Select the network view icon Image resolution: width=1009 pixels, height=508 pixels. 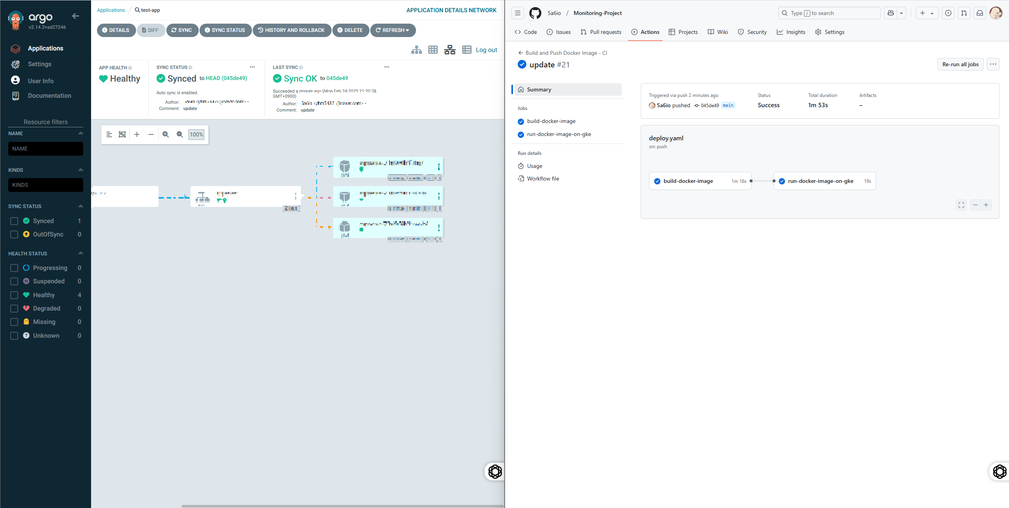(450, 50)
